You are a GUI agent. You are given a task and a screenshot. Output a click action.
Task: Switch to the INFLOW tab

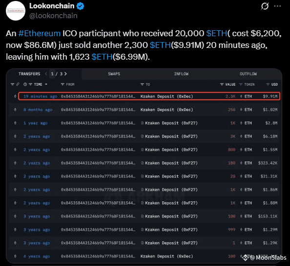click(x=181, y=74)
